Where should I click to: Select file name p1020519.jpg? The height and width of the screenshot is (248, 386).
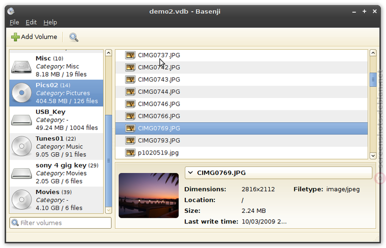(158, 152)
